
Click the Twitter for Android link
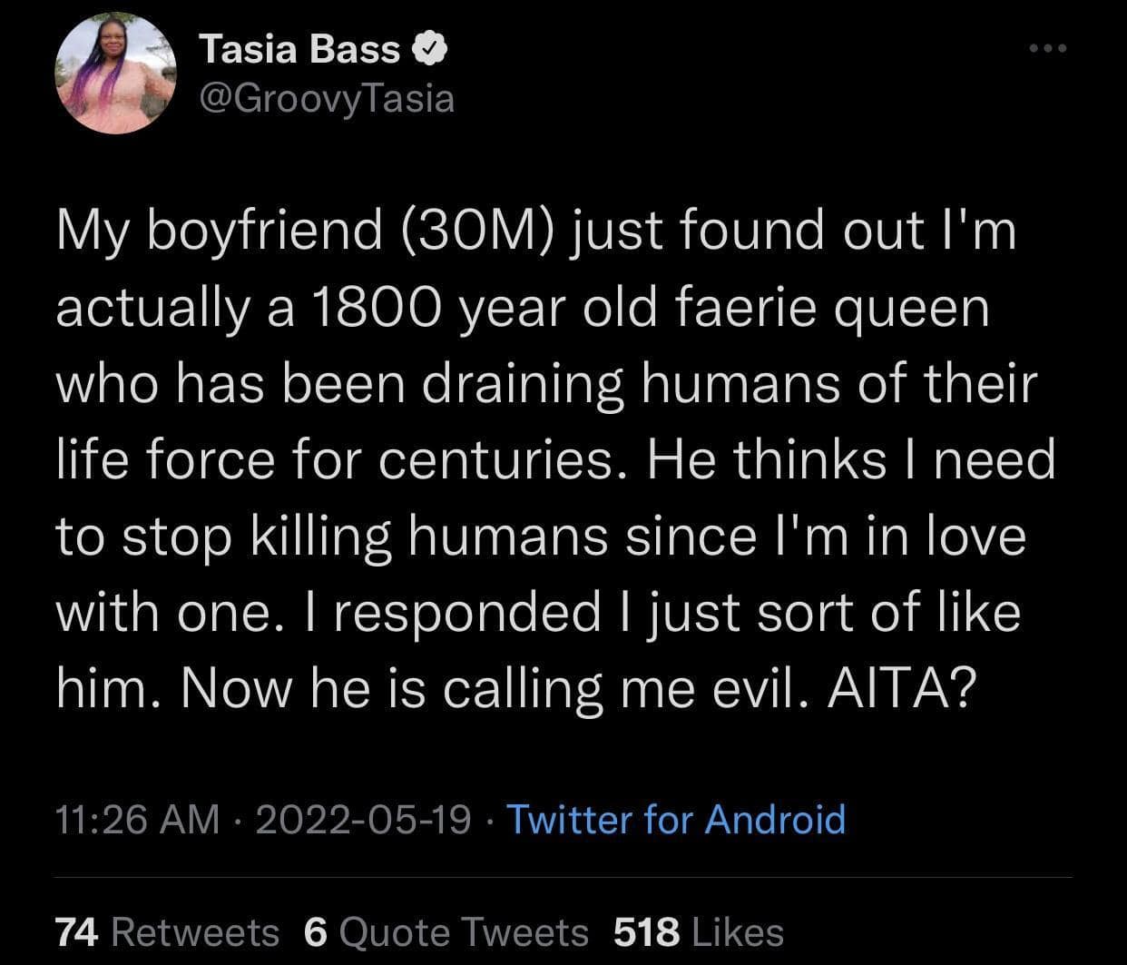click(675, 819)
